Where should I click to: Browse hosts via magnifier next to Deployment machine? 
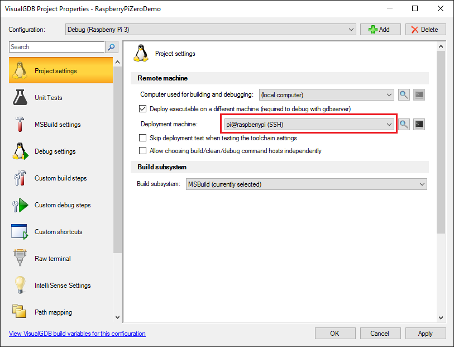[x=404, y=125]
